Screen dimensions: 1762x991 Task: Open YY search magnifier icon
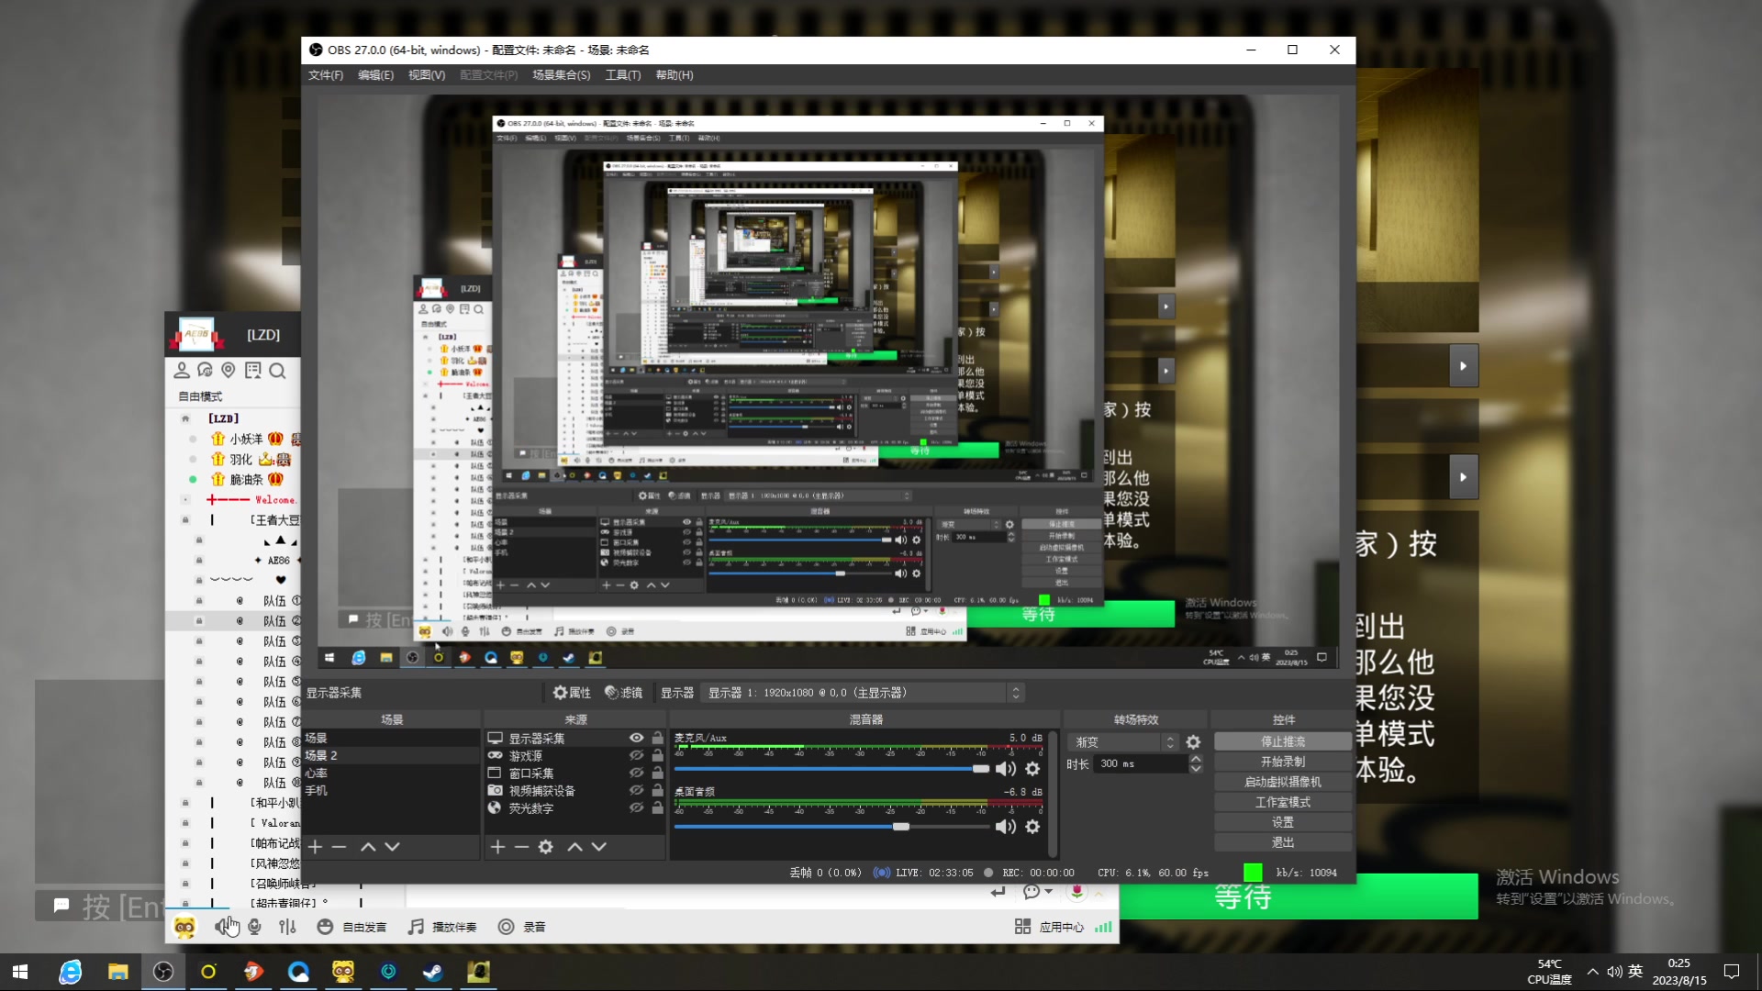click(277, 371)
